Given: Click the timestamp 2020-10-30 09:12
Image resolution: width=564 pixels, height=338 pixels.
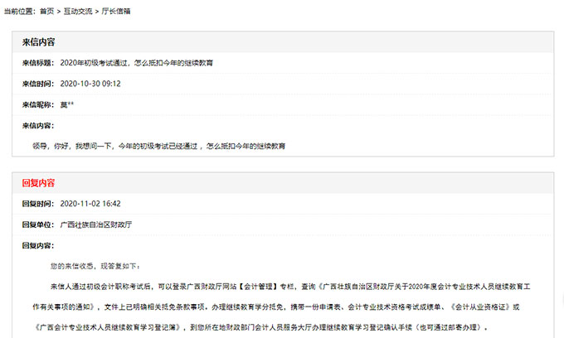Looking at the screenshot, I should (90, 84).
